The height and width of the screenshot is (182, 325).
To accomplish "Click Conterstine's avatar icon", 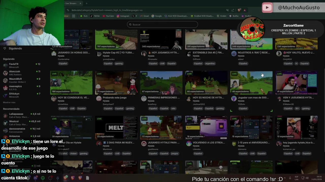I will (54, 54).
